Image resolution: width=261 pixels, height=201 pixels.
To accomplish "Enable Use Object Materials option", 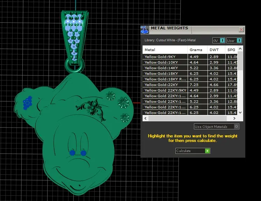I will click(216, 127).
